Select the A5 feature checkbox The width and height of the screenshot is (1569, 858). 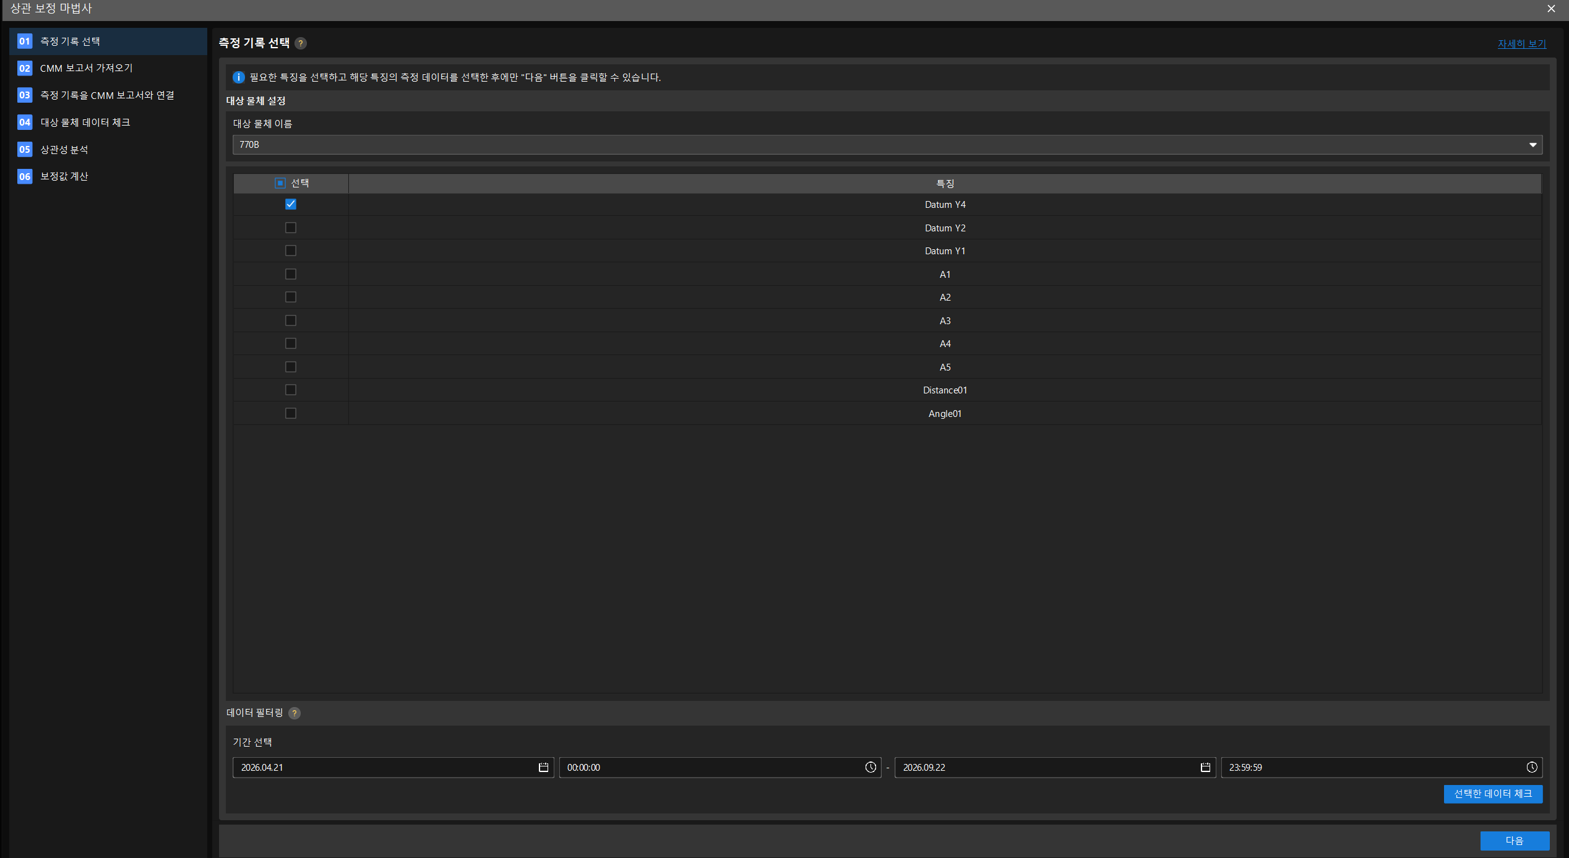tap(291, 367)
